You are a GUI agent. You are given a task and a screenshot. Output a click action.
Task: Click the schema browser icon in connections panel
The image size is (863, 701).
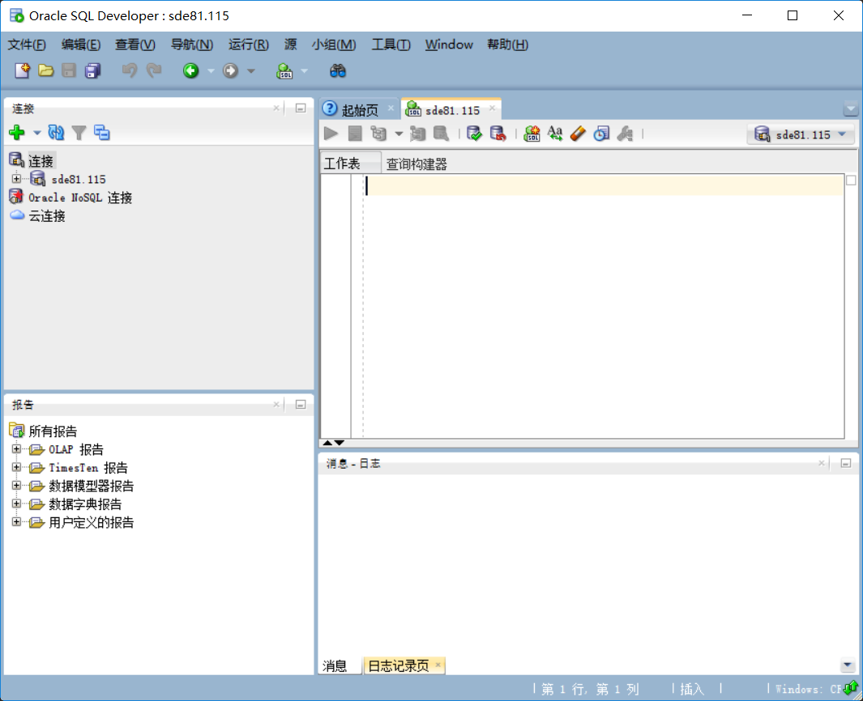point(102,133)
